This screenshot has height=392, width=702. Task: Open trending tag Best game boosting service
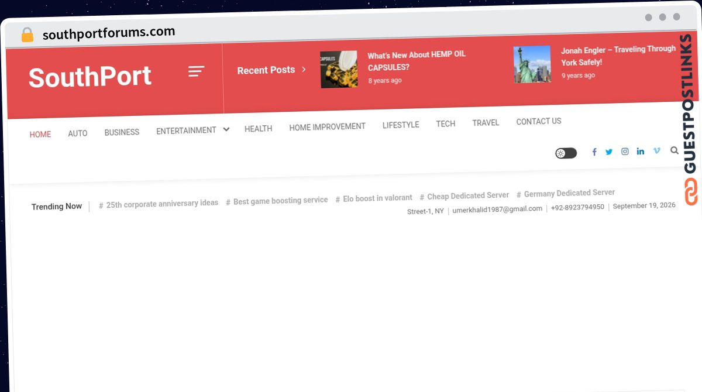(x=277, y=201)
